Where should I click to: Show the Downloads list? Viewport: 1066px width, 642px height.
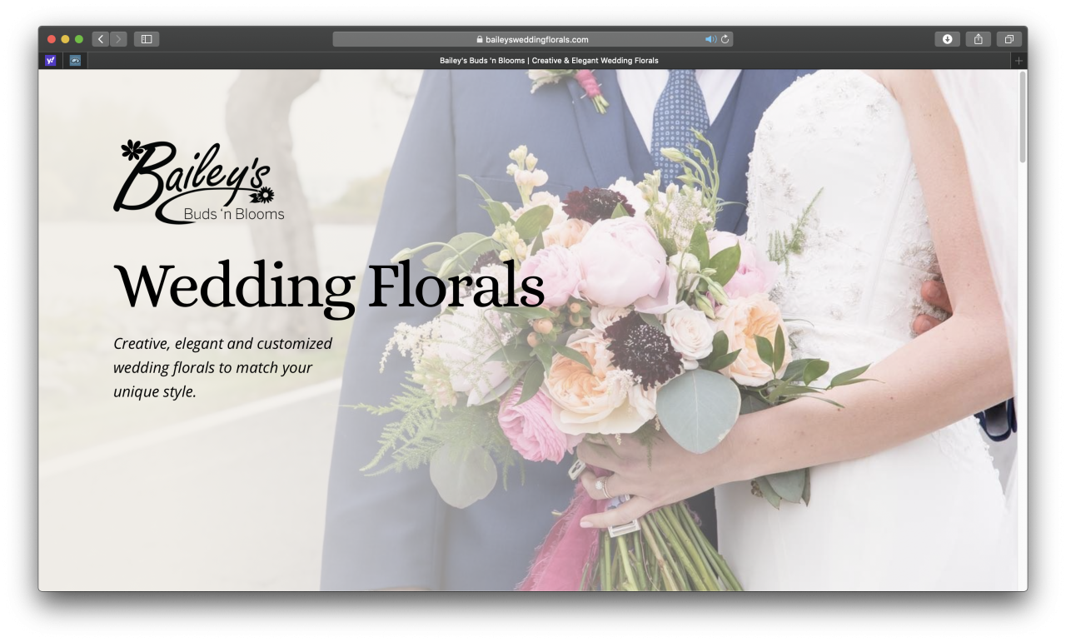[947, 39]
